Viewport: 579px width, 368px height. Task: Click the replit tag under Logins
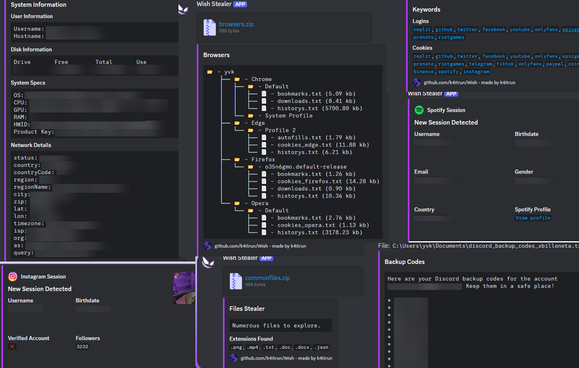click(422, 30)
